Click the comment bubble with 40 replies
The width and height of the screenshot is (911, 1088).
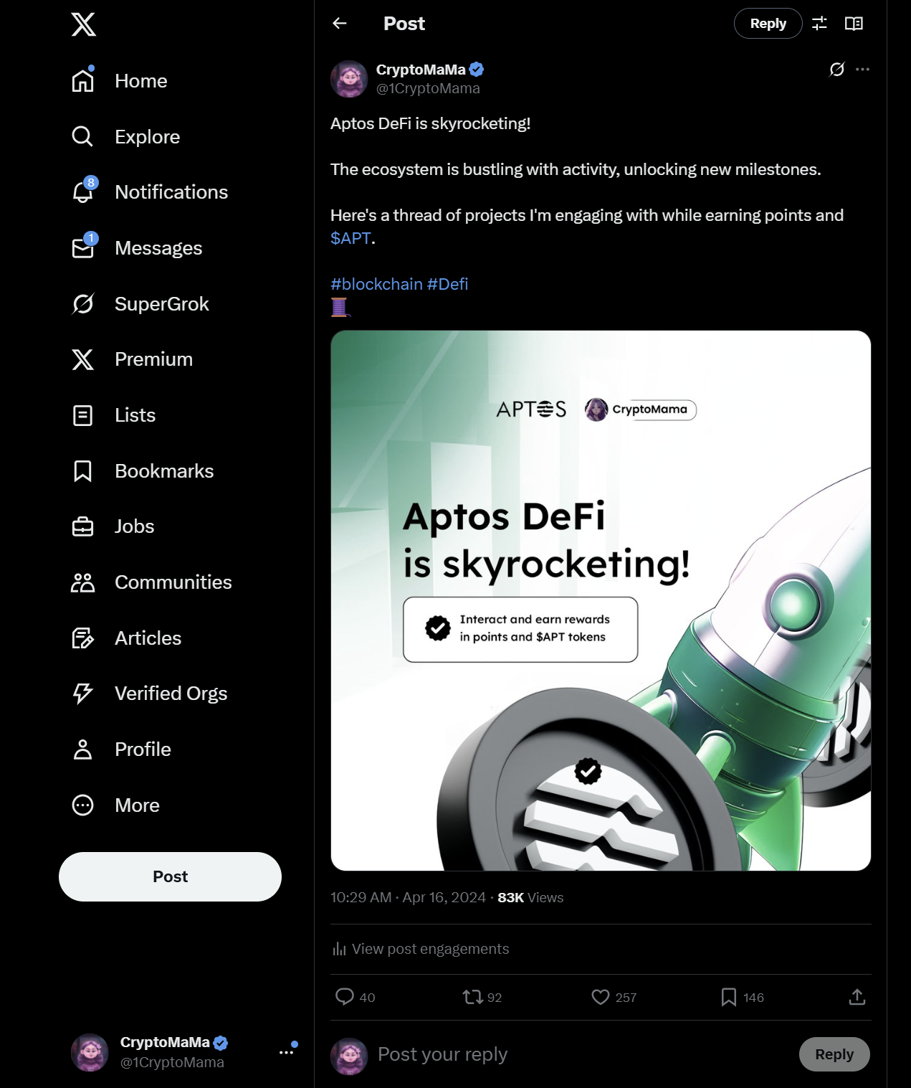coord(355,997)
